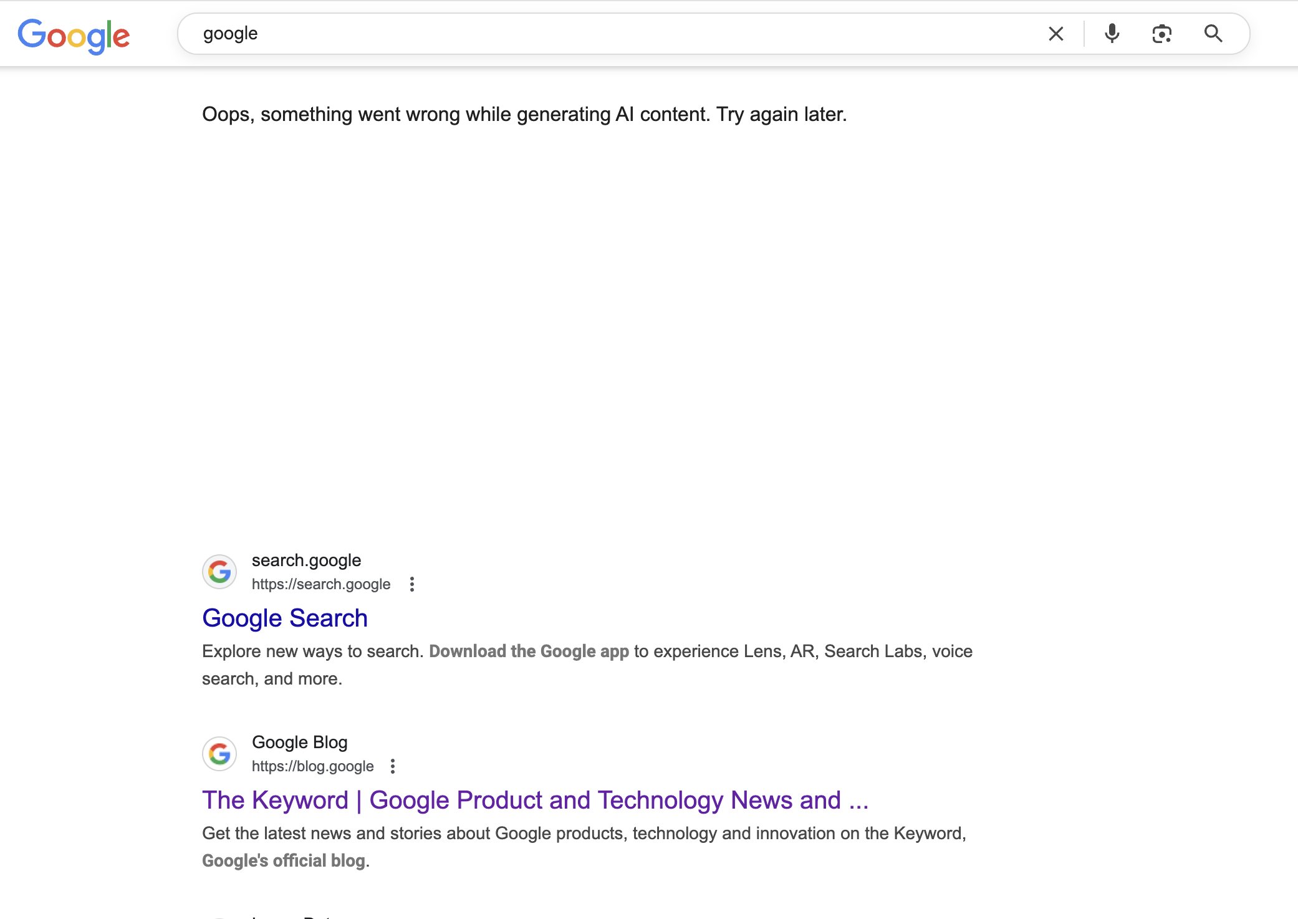Click the https://search.google URL text

click(x=321, y=584)
